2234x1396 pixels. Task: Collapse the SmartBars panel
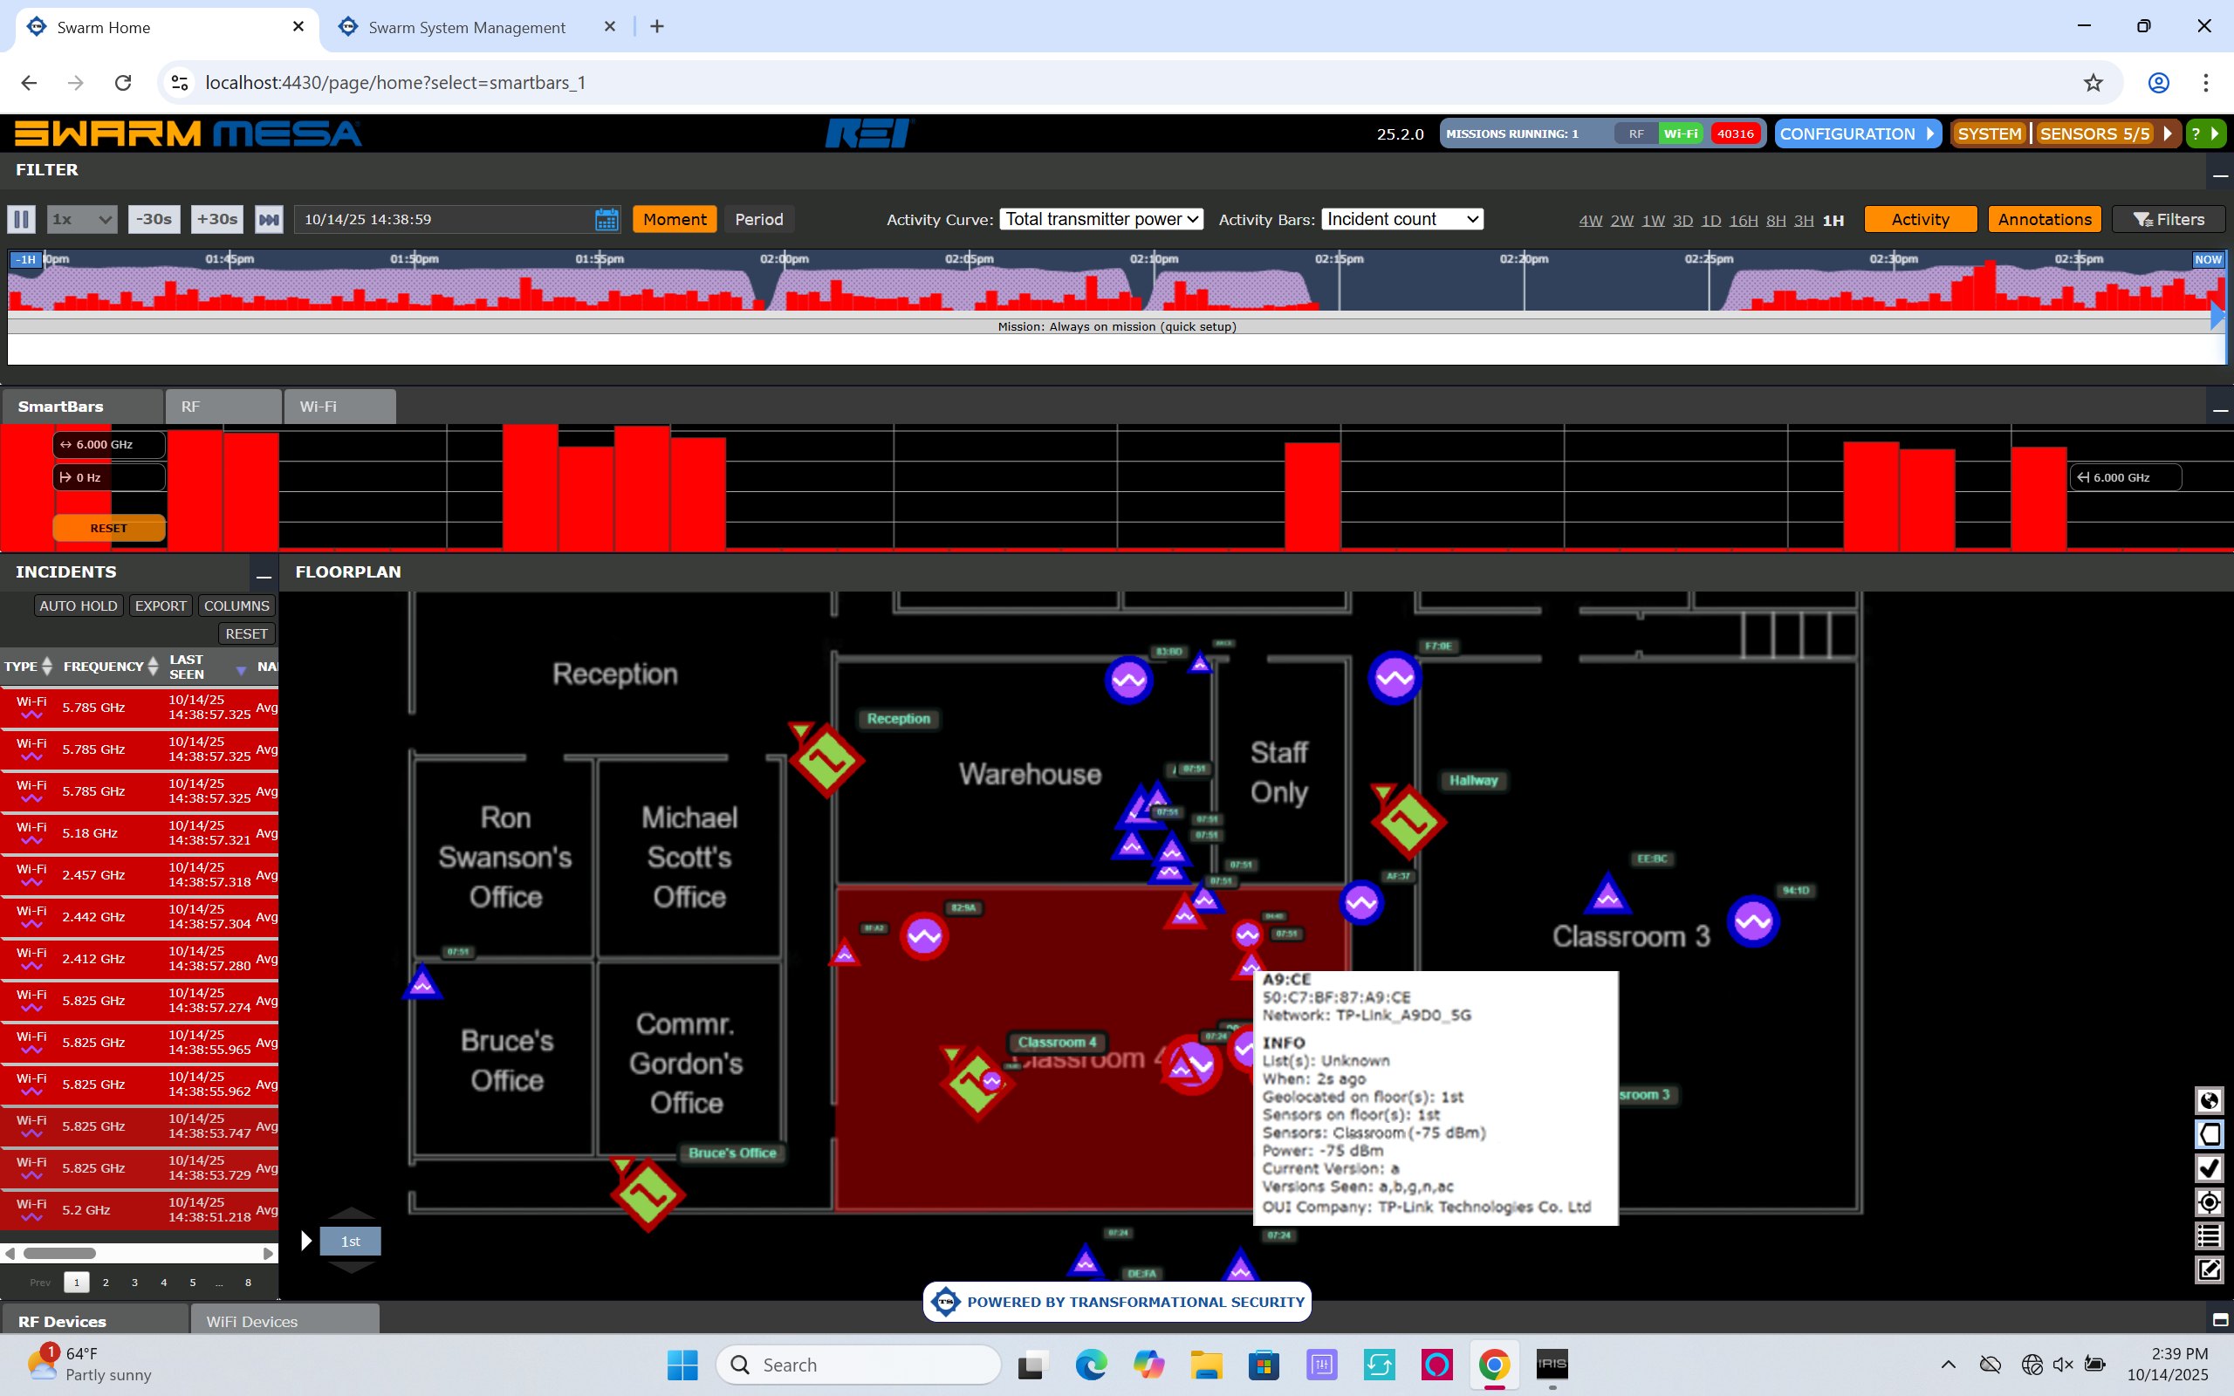[x=2220, y=408]
